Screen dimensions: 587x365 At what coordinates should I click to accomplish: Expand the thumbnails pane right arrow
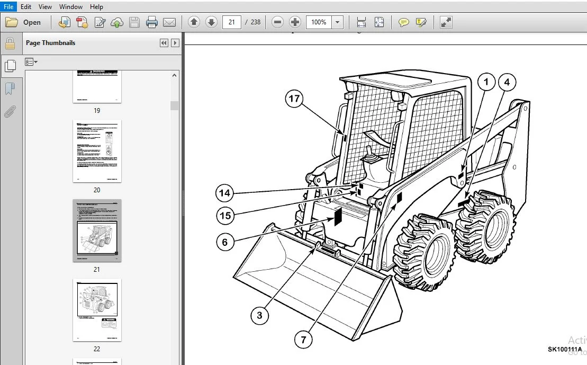click(175, 43)
